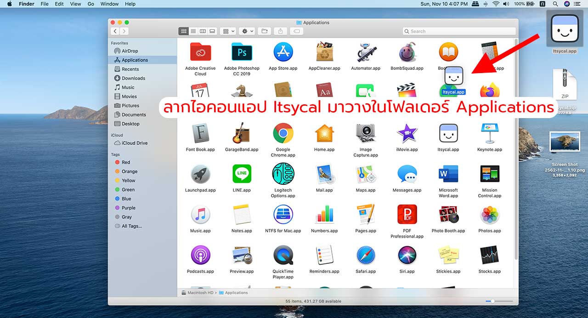Select NTFS for Mac.app icon

point(283,215)
